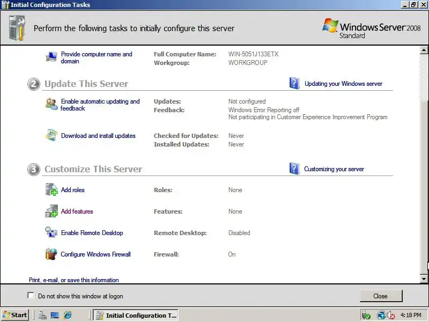Click help book icon beside Updating your Windows server
The width and height of the screenshot is (429, 322).
[x=294, y=83]
